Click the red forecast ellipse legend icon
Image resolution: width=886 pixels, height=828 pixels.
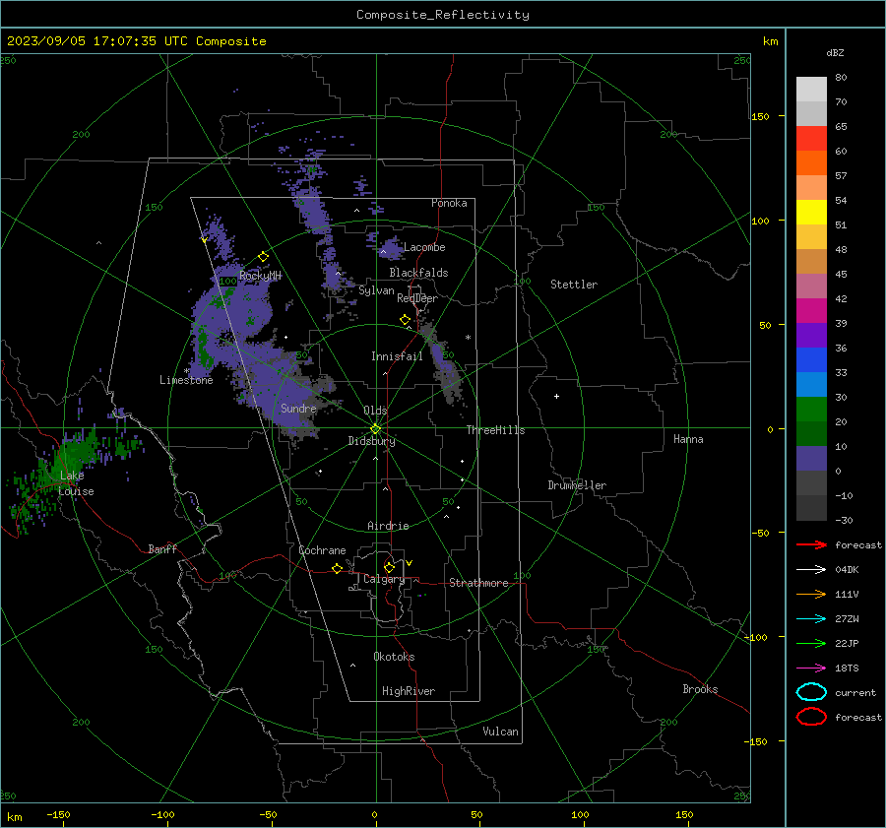point(811,717)
